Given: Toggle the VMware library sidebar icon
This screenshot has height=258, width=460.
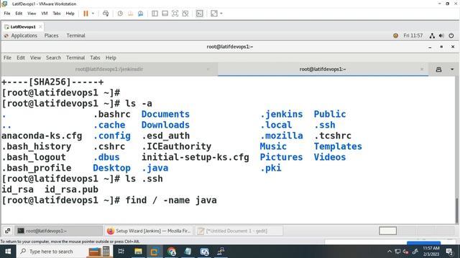Looking at the screenshot, I should (x=155, y=14).
